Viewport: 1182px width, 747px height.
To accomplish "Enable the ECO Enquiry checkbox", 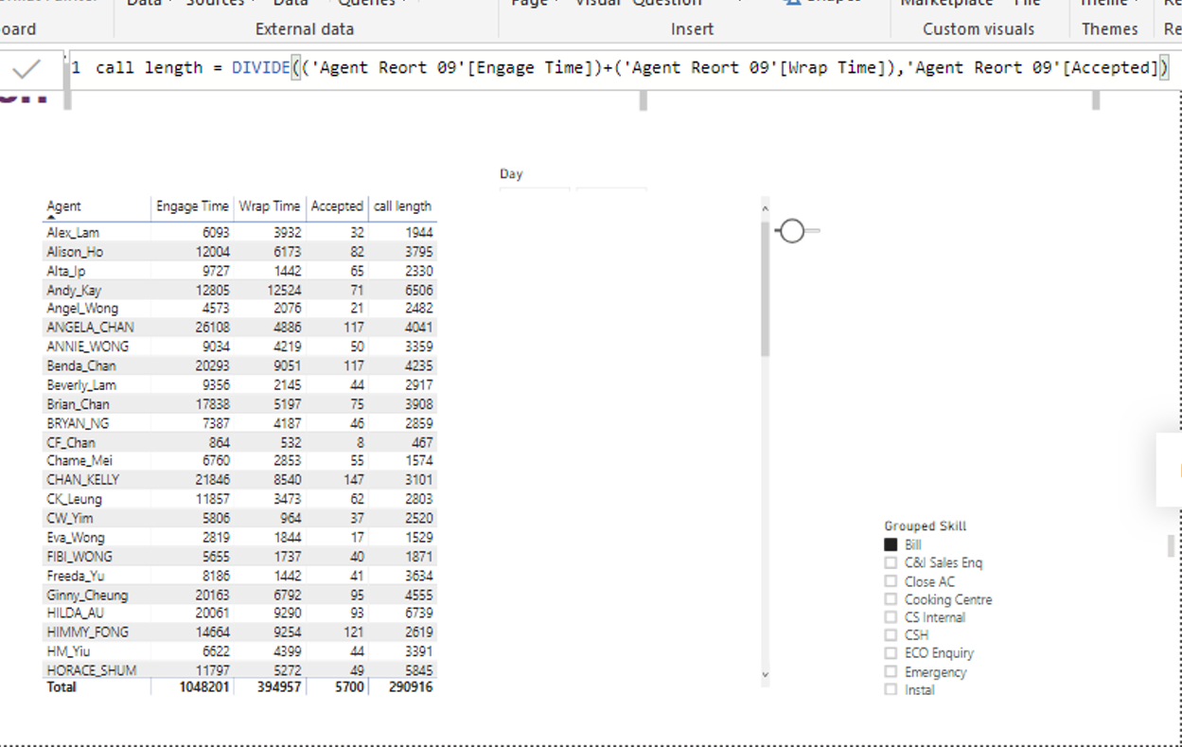I will point(891,653).
